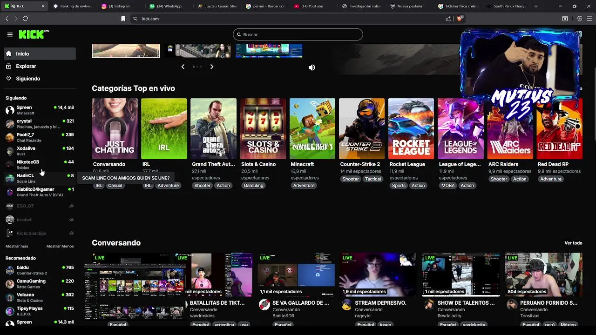
Task: Expand list with Mostrar más
Action: [17, 246]
